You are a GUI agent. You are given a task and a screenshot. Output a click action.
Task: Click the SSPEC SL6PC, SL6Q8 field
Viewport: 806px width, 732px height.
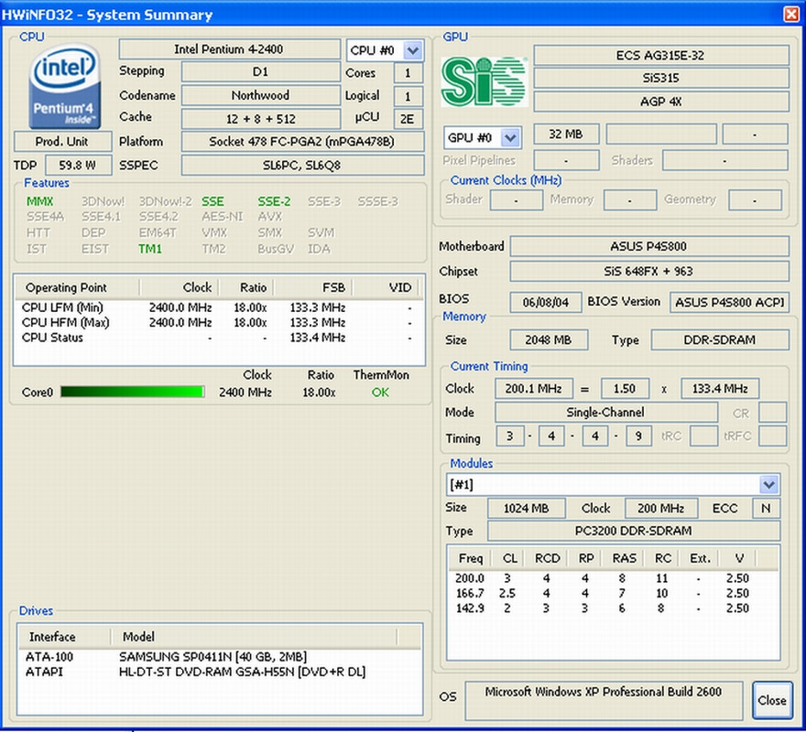[302, 166]
